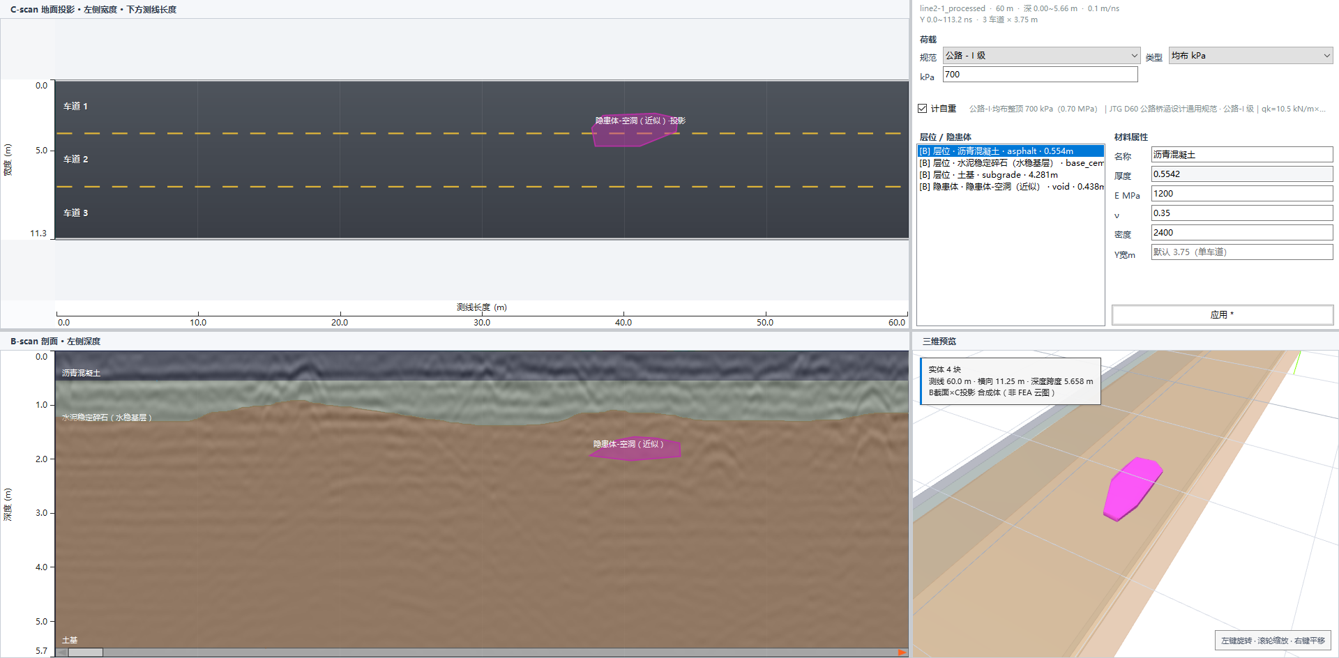This screenshot has width=1339, height=658.
Task: Click the 密度 field showing 2400
Action: pyautogui.click(x=1241, y=233)
